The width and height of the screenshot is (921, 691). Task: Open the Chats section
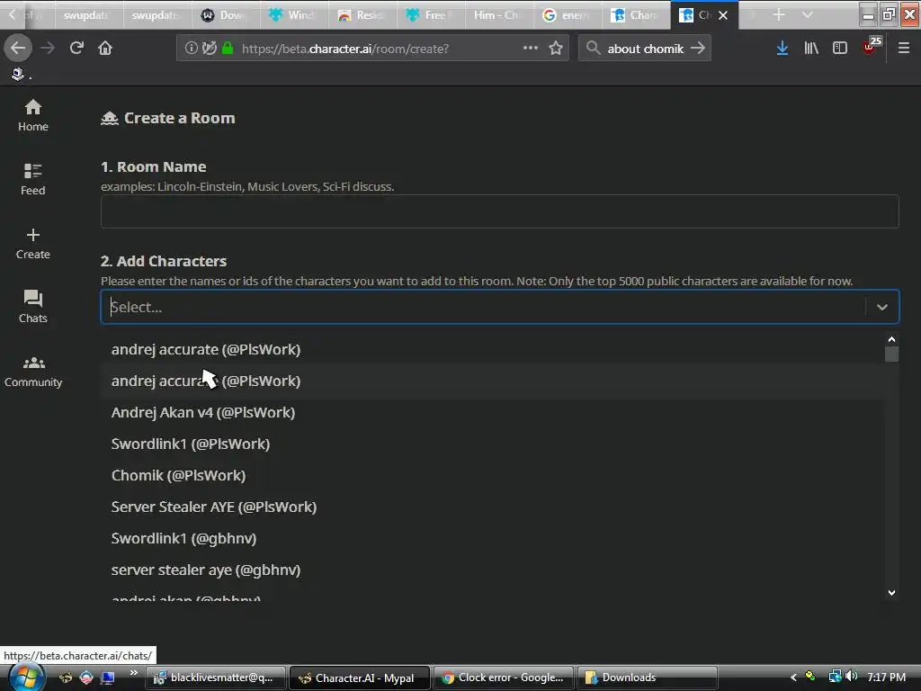(33, 307)
